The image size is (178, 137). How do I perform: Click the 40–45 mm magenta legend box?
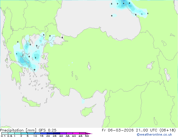tap(76, 133)
